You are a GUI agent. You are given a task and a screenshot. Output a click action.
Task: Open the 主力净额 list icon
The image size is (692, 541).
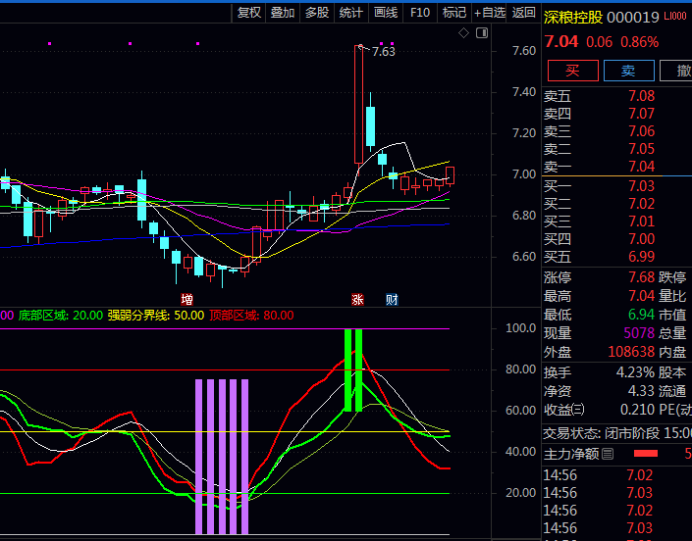coord(608,454)
